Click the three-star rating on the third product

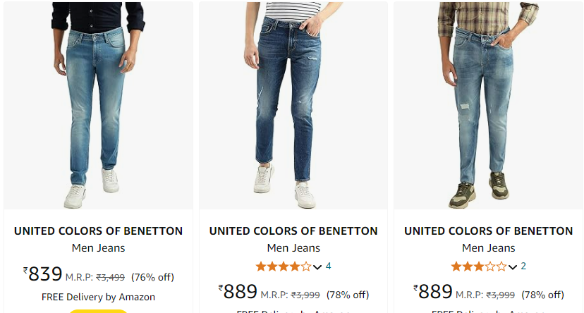pos(479,266)
